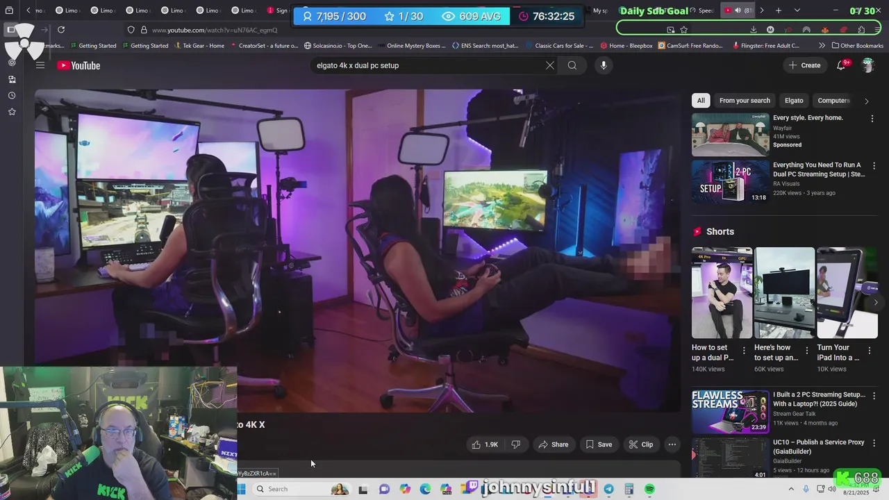Open the Tek Gear - Home bookmark
Viewport: 889px width, 500px height.
198,46
